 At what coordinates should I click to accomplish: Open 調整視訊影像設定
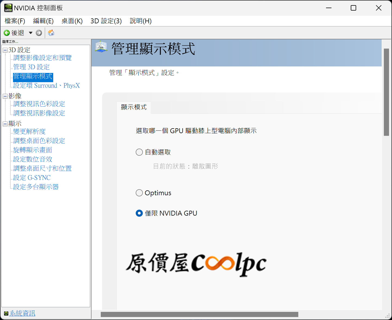click(39, 113)
